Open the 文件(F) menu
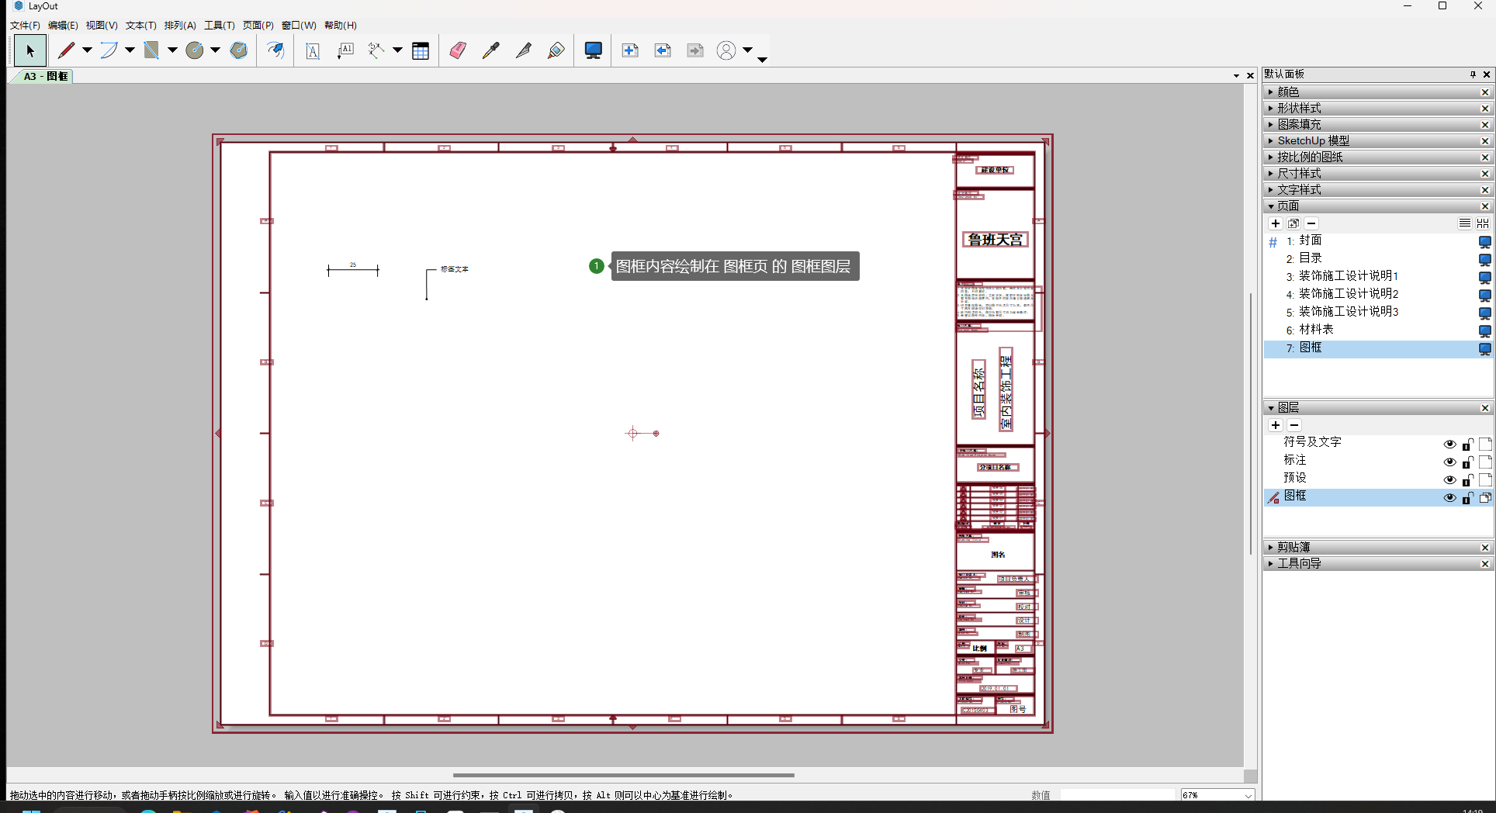Image resolution: width=1496 pixels, height=813 pixels. (25, 26)
